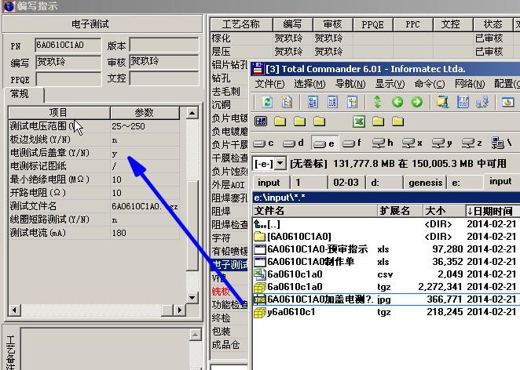
Task: Sort files by 扩展名 column header
Action: coord(401,211)
